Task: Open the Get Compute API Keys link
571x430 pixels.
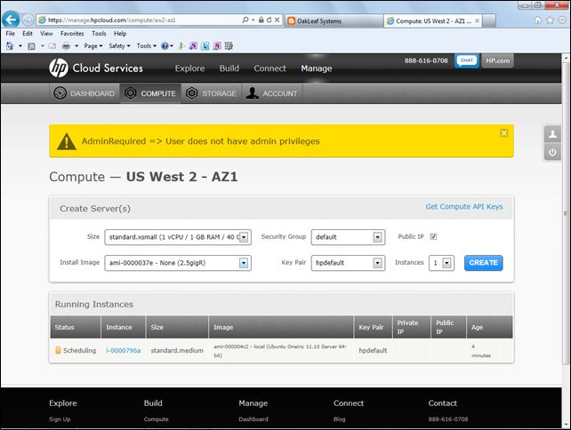Action: [x=464, y=207]
